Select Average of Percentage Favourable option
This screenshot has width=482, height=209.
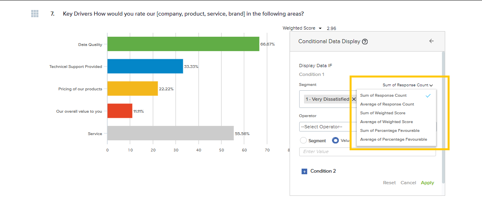393,139
